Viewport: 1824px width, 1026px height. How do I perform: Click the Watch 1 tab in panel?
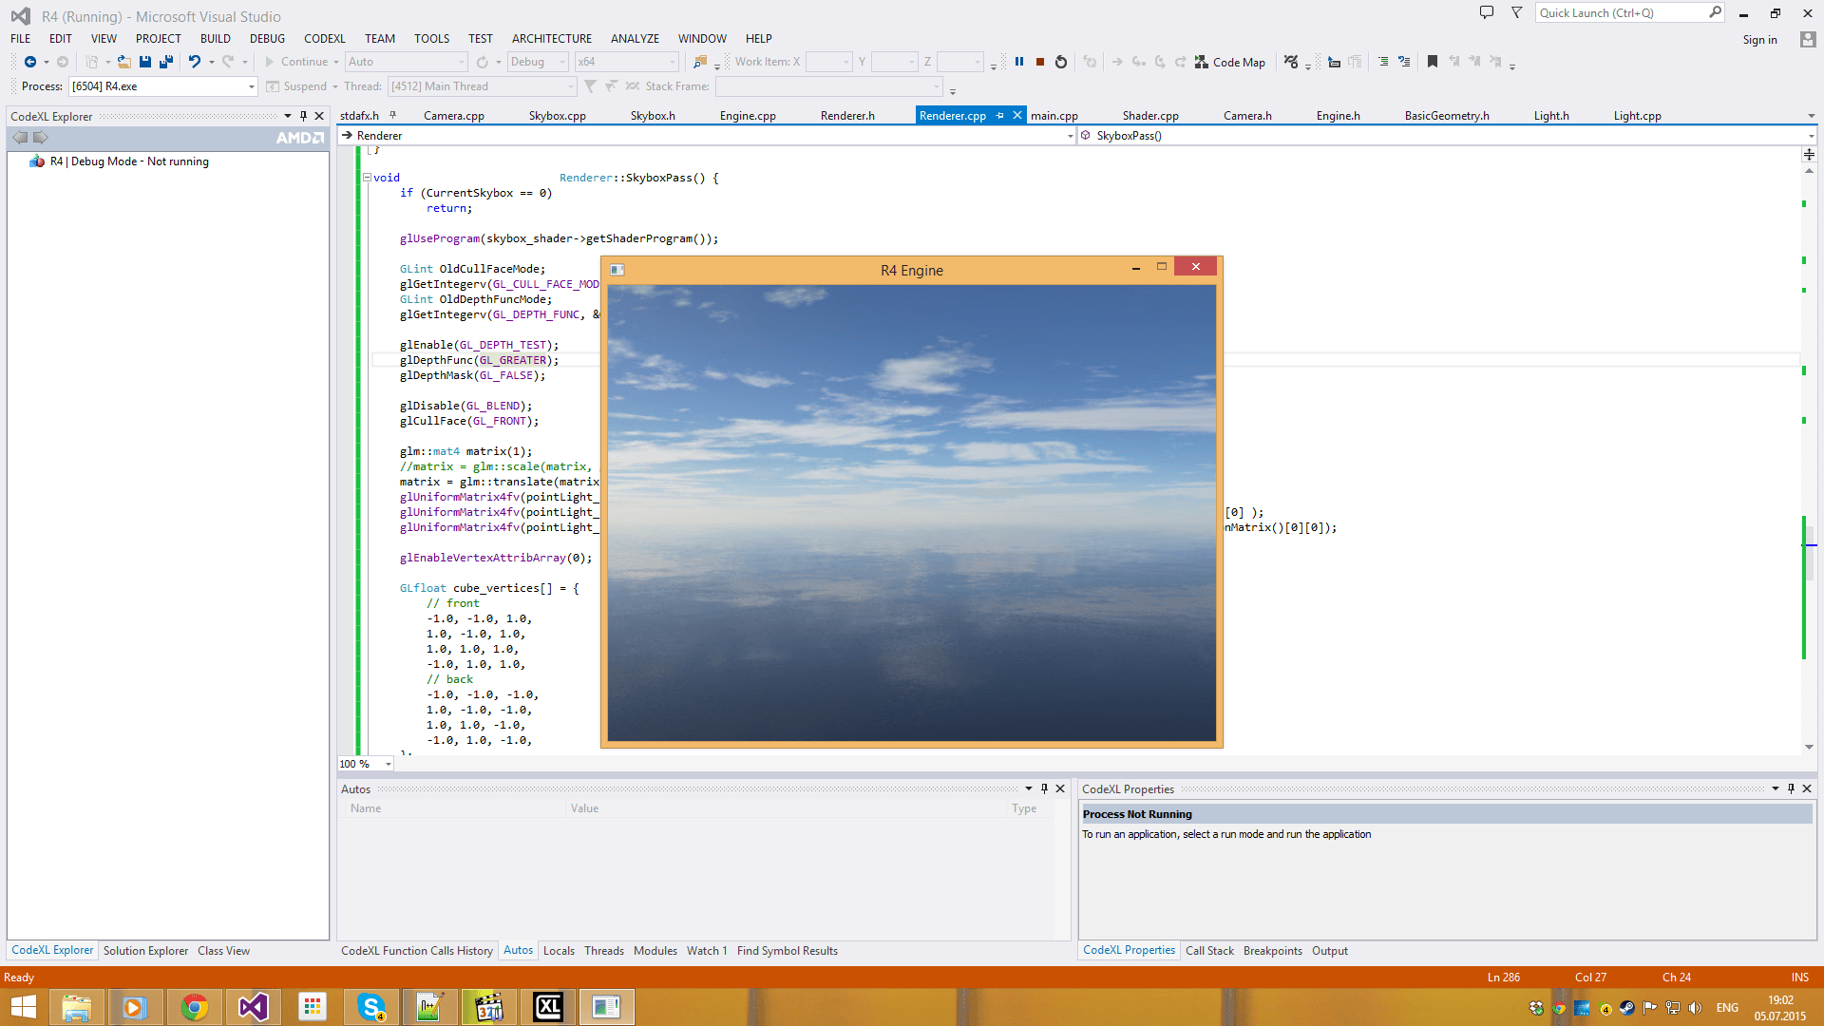tap(704, 951)
